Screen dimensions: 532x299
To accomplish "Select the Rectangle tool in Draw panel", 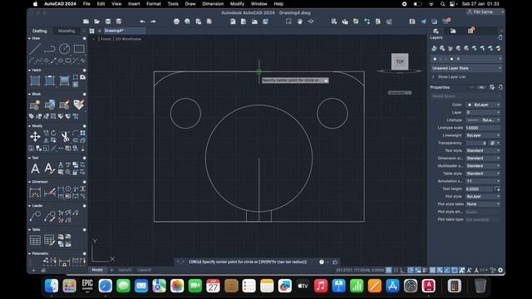I will pyautogui.click(x=79, y=49).
